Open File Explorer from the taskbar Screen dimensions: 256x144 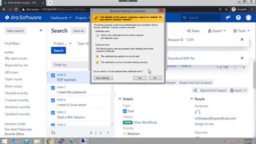pos(37,141)
